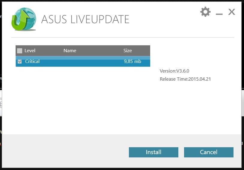Sort by the Size column header
This screenshot has width=244, height=170.
pyautogui.click(x=128, y=51)
